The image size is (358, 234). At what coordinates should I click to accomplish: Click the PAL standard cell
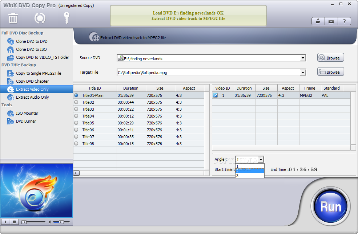[332, 95]
